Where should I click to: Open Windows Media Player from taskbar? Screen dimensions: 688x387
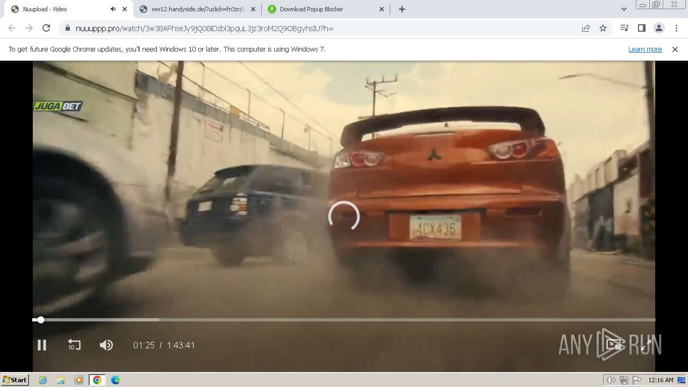coord(79,380)
